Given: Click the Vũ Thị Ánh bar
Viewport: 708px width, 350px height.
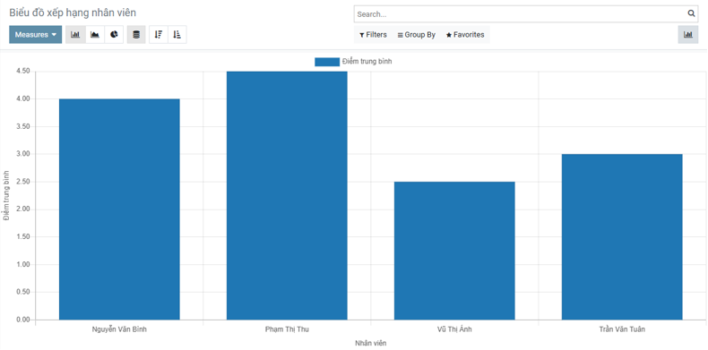Looking at the screenshot, I should click(x=454, y=251).
